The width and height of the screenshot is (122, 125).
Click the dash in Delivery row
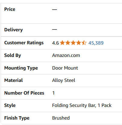tap(55, 30)
